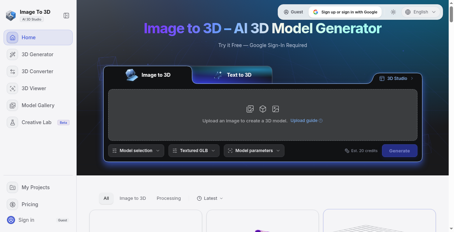The height and width of the screenshot is (232, 454).
Task: Select the Processing filter tab
Action: [169, 198]
